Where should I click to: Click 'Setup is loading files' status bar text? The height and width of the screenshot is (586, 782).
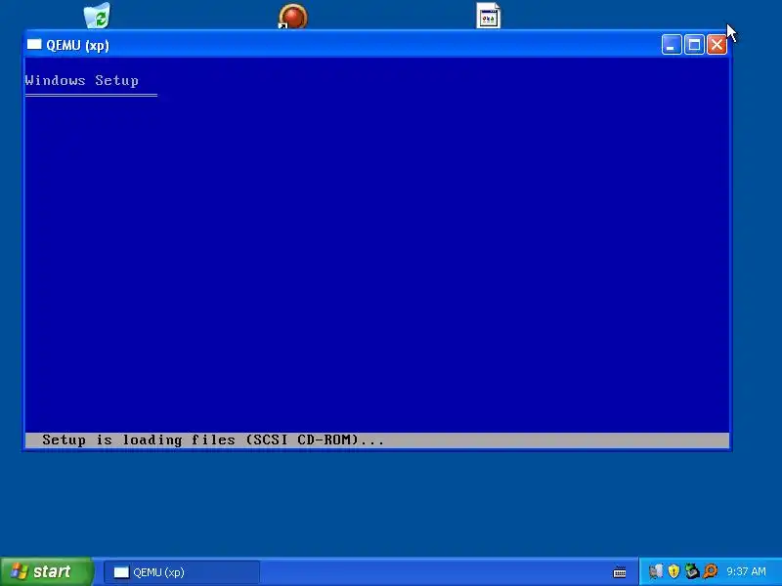coord(213,440)
